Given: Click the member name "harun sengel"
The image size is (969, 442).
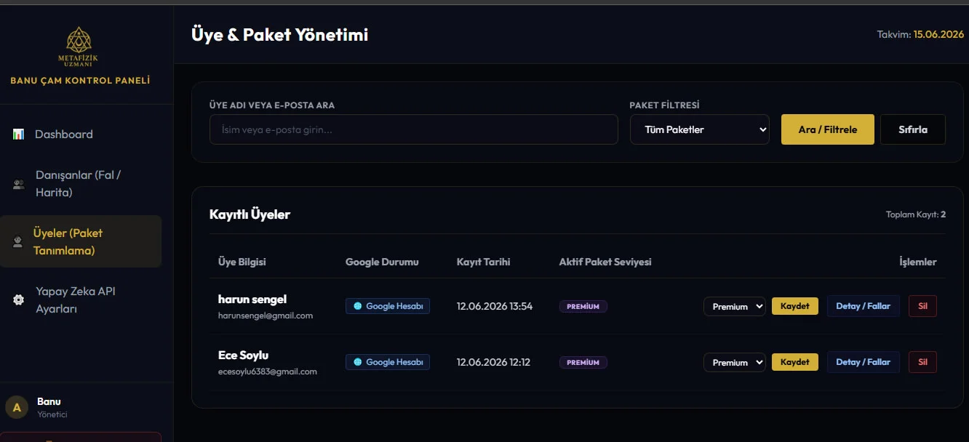Looking at the screenshot, I should pos(252,299).
